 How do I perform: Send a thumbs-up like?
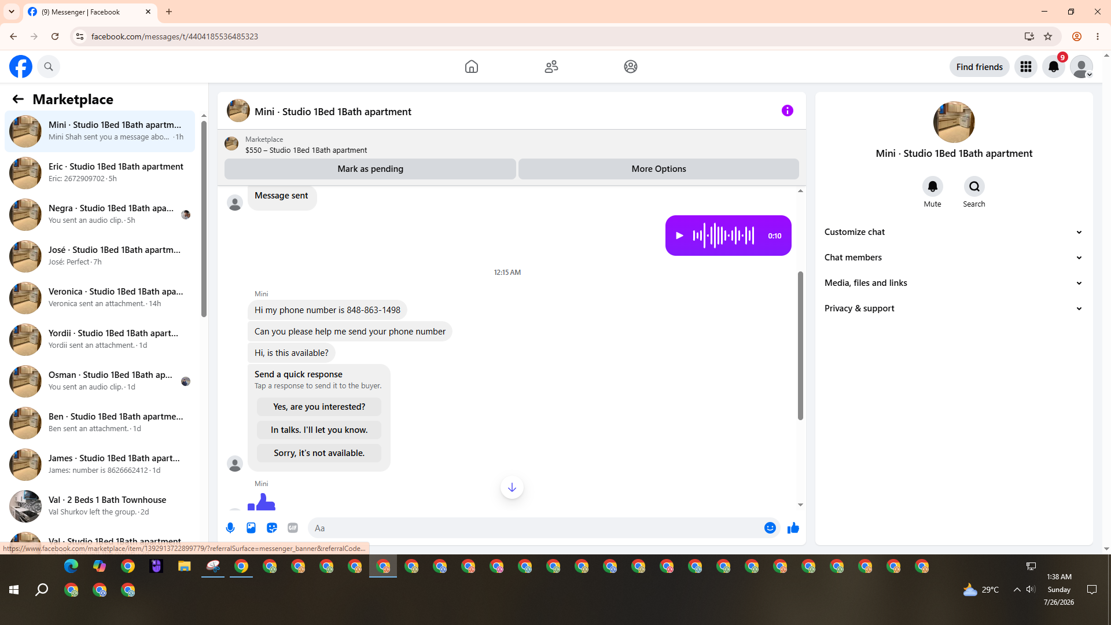pos(793,528)
